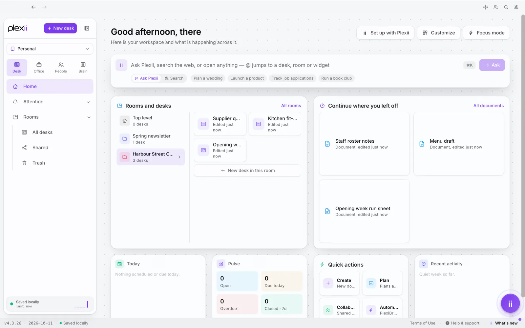Image resolution: width=525 pixels, height=328 pixels.
Task: Switch to the People tab
Action: [x=61, y=67]
